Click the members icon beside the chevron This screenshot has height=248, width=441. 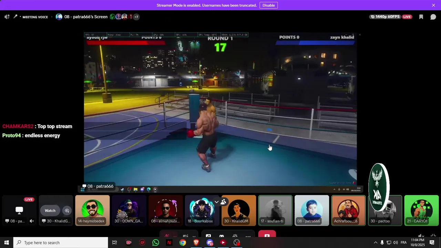(223, 202)
